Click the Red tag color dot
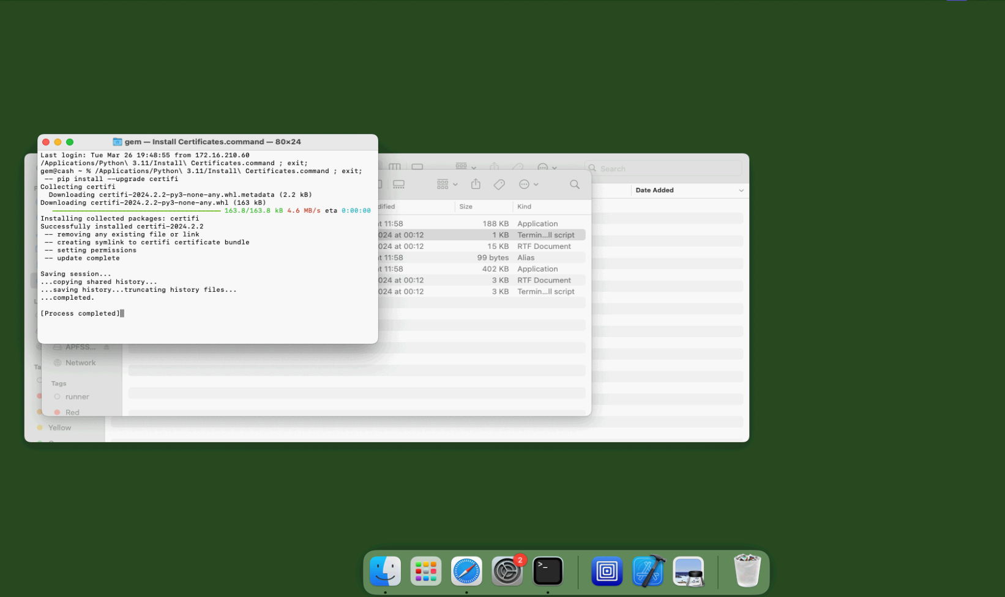This screenshot has width=1005, height=597. [x=57, y=412]
